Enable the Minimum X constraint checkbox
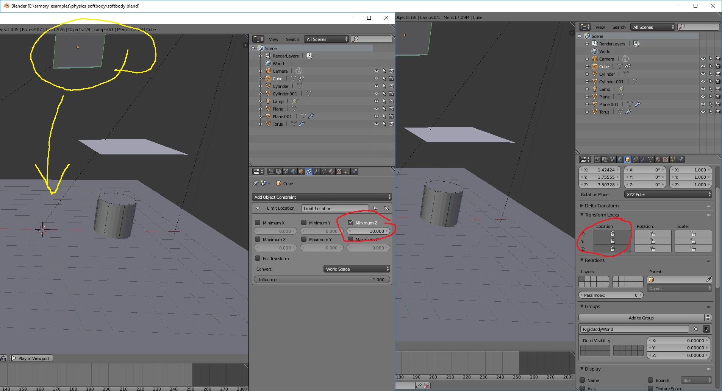The image size is (722, 391). pyautogui.click(x=258, y=223)
